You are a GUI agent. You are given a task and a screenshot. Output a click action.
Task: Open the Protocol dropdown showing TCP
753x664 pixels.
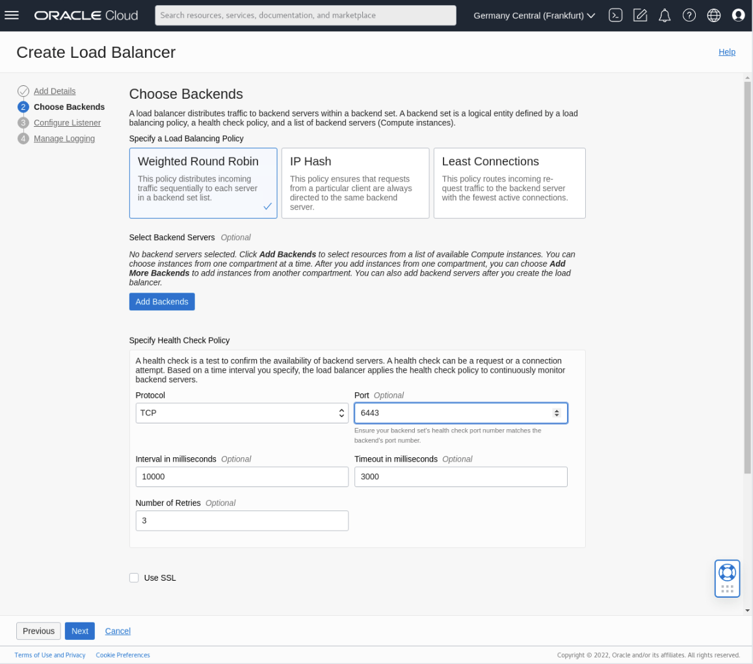pyautogui.click(x=241, y=412)
